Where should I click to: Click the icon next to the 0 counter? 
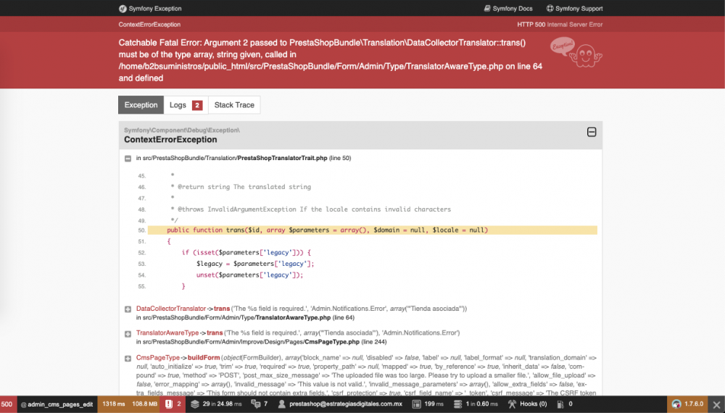pos(560,404)
